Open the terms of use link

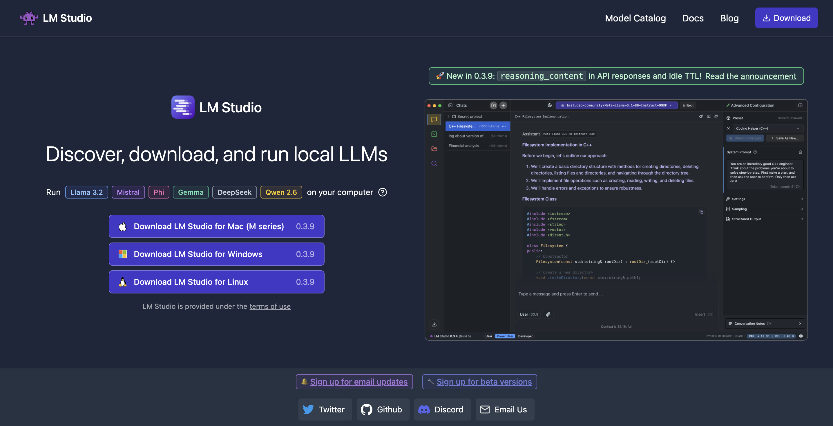pyautogui.click(x=270, y=306)
